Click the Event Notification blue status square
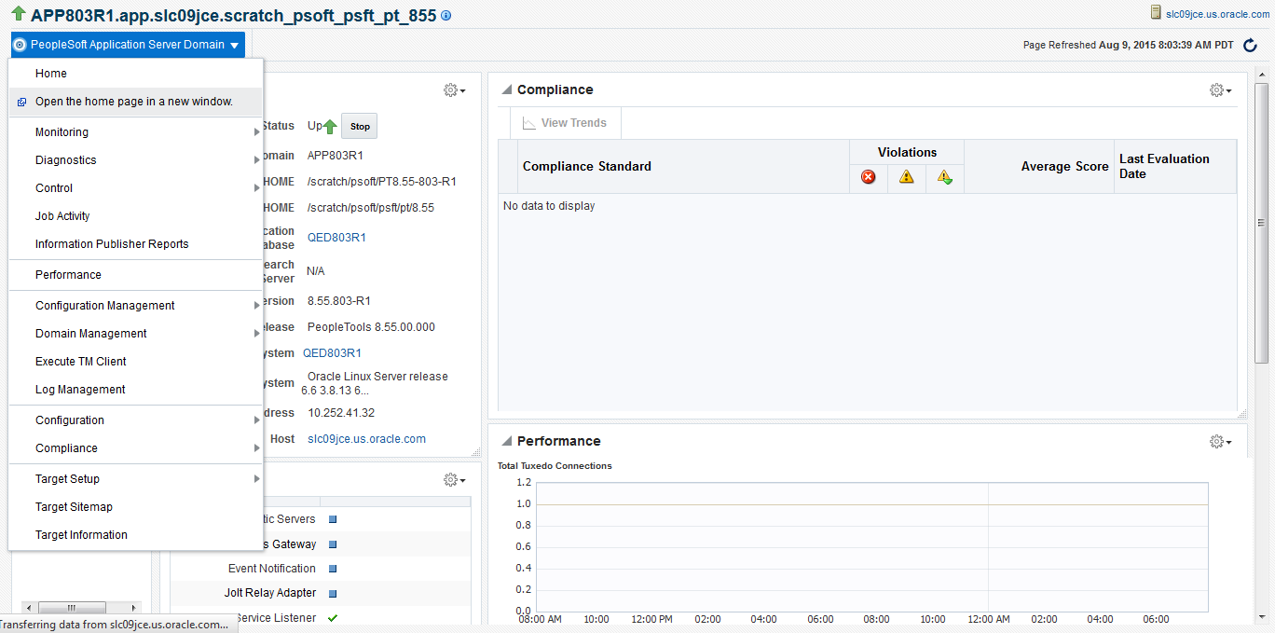 point(333,569)
